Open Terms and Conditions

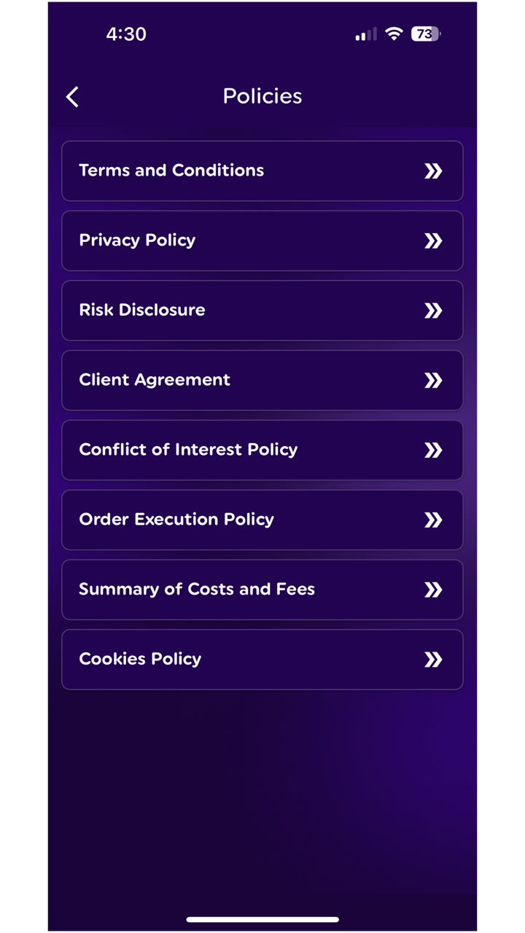[x=171, y=171]
